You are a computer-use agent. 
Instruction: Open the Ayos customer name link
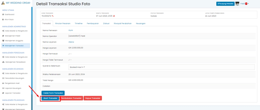click(x=71, y=30)
